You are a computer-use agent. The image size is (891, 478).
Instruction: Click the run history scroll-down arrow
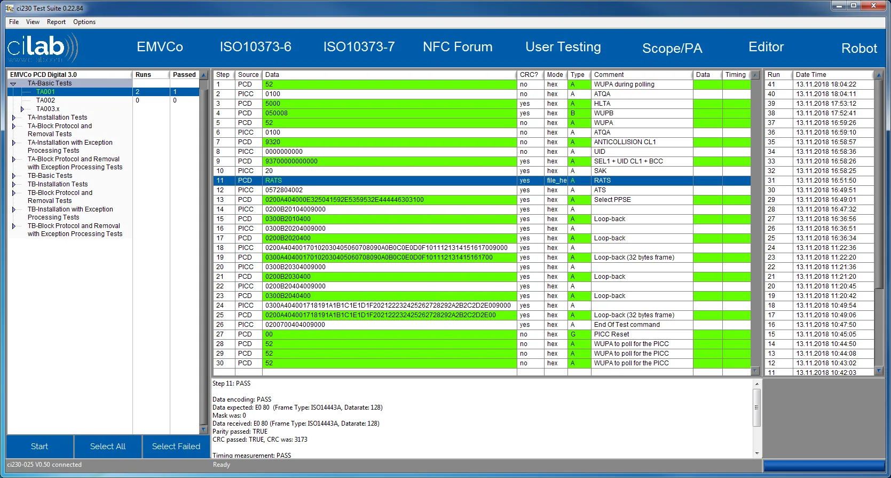click(x=879, y=371)
